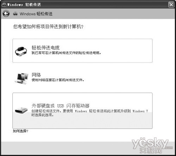Click the networked computers icon
Image resolution: width=176 pixels, height=156 pixels.
tap(21, 79)
